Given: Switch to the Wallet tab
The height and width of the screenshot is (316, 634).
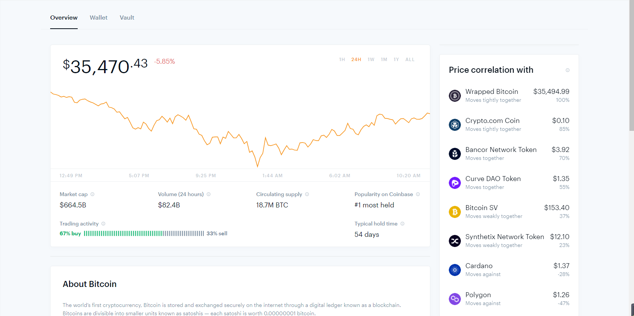Looking at the screenshot, I should point(98,18).
